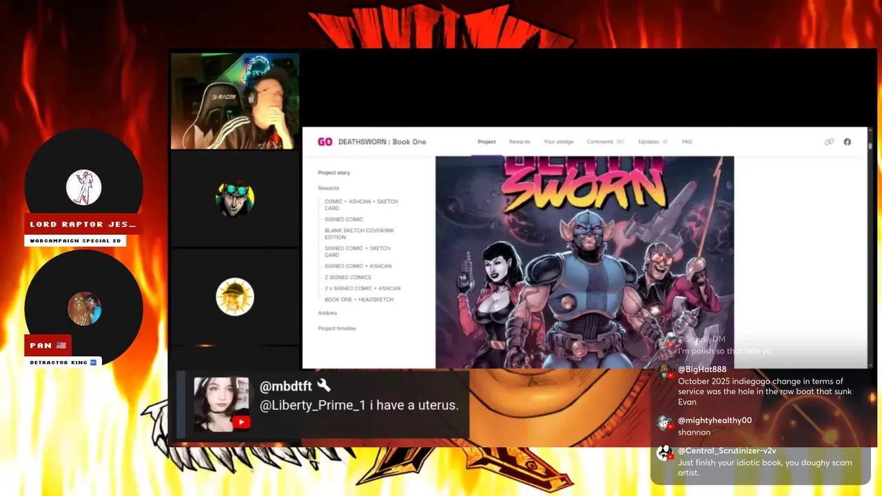Click the YouTube badge on @mbdtft's picture
This screenshot has height=496, width=882.
(240, 423)
